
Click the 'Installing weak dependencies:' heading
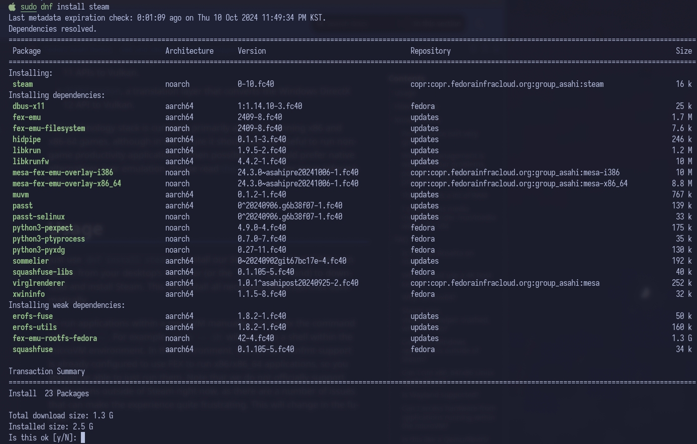coord(67,305)
